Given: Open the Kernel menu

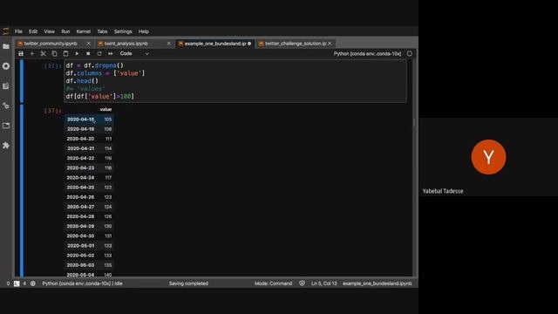Looking at the screenshot, I should pos(84,31).
